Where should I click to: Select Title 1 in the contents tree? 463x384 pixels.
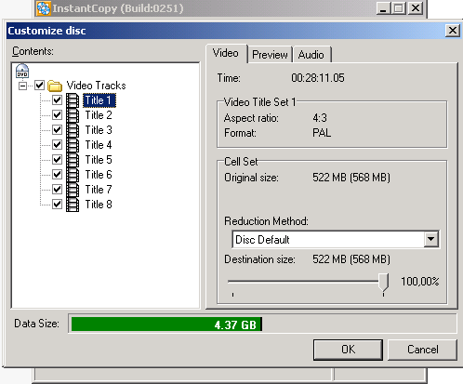(x=99, y=100)
